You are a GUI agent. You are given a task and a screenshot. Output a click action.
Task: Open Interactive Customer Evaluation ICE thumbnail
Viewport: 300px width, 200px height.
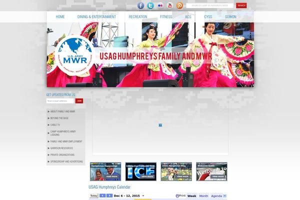pyautogui.click(x=141, y=171)
